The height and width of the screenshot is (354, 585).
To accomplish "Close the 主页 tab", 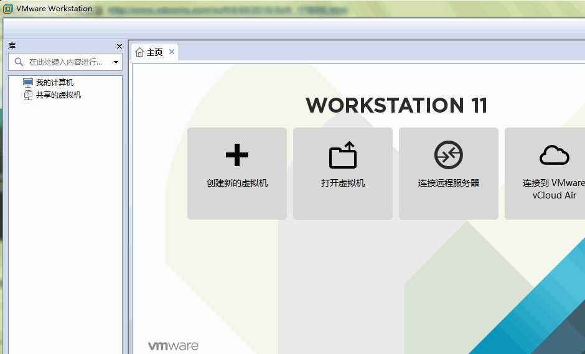I will (172, 52).
